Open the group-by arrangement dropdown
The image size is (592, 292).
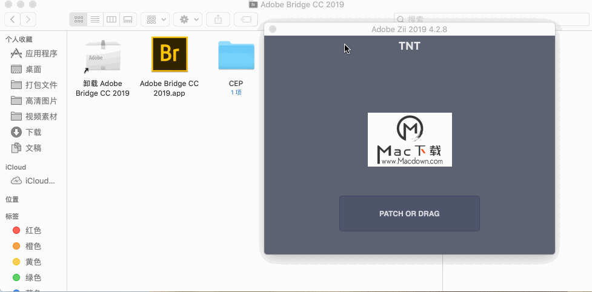tap(155, 19)
